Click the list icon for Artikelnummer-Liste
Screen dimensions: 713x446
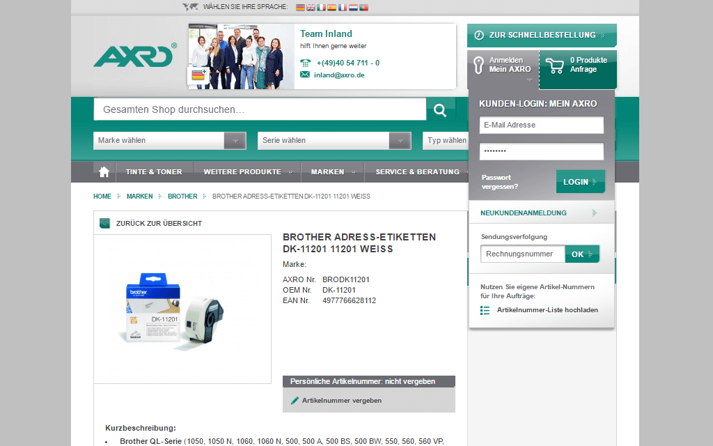485,310
